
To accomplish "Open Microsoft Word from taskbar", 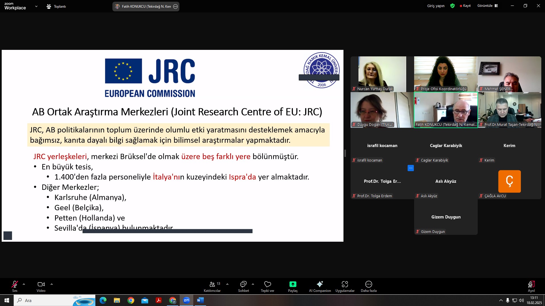I will click(200, 300).
